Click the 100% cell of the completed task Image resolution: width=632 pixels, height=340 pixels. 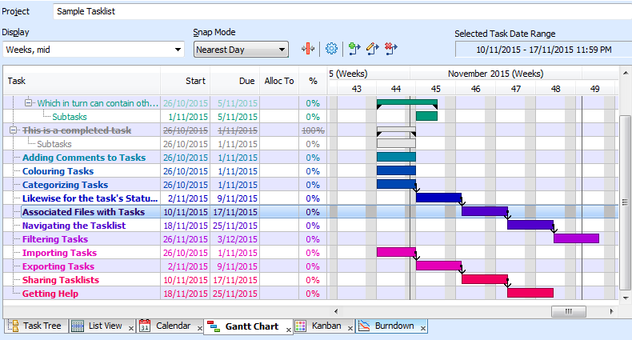313,130
